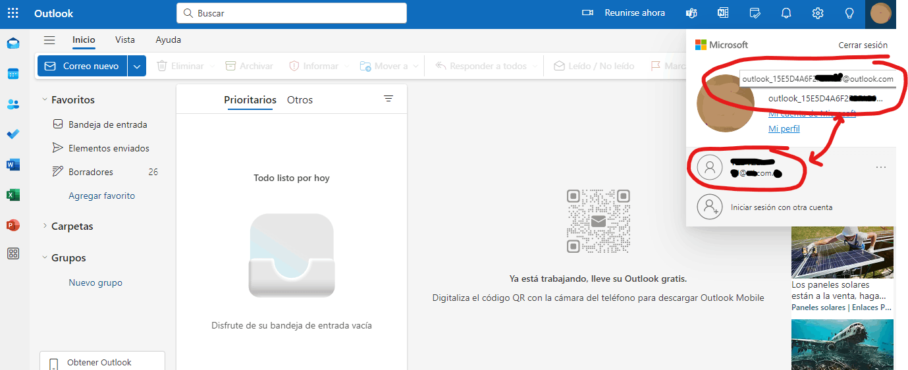Open options ellipsis for second account
The height and width of the screenshot is (370, 908).
(x=881, y=168)
